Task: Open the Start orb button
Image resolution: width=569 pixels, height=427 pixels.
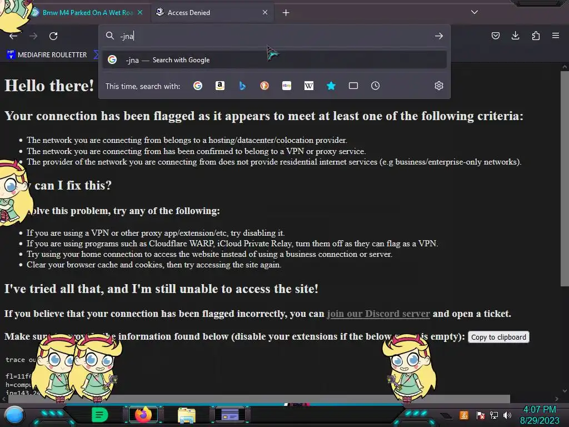Action: (x=14, y=415)
